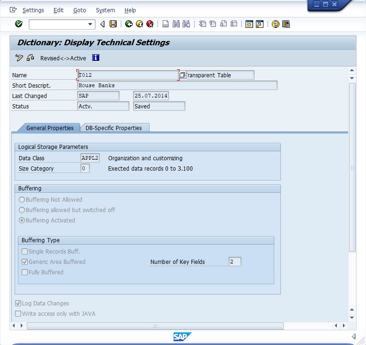
Task: Click the yellow Exit arrow icon
Action: click(x=139, y=24)
